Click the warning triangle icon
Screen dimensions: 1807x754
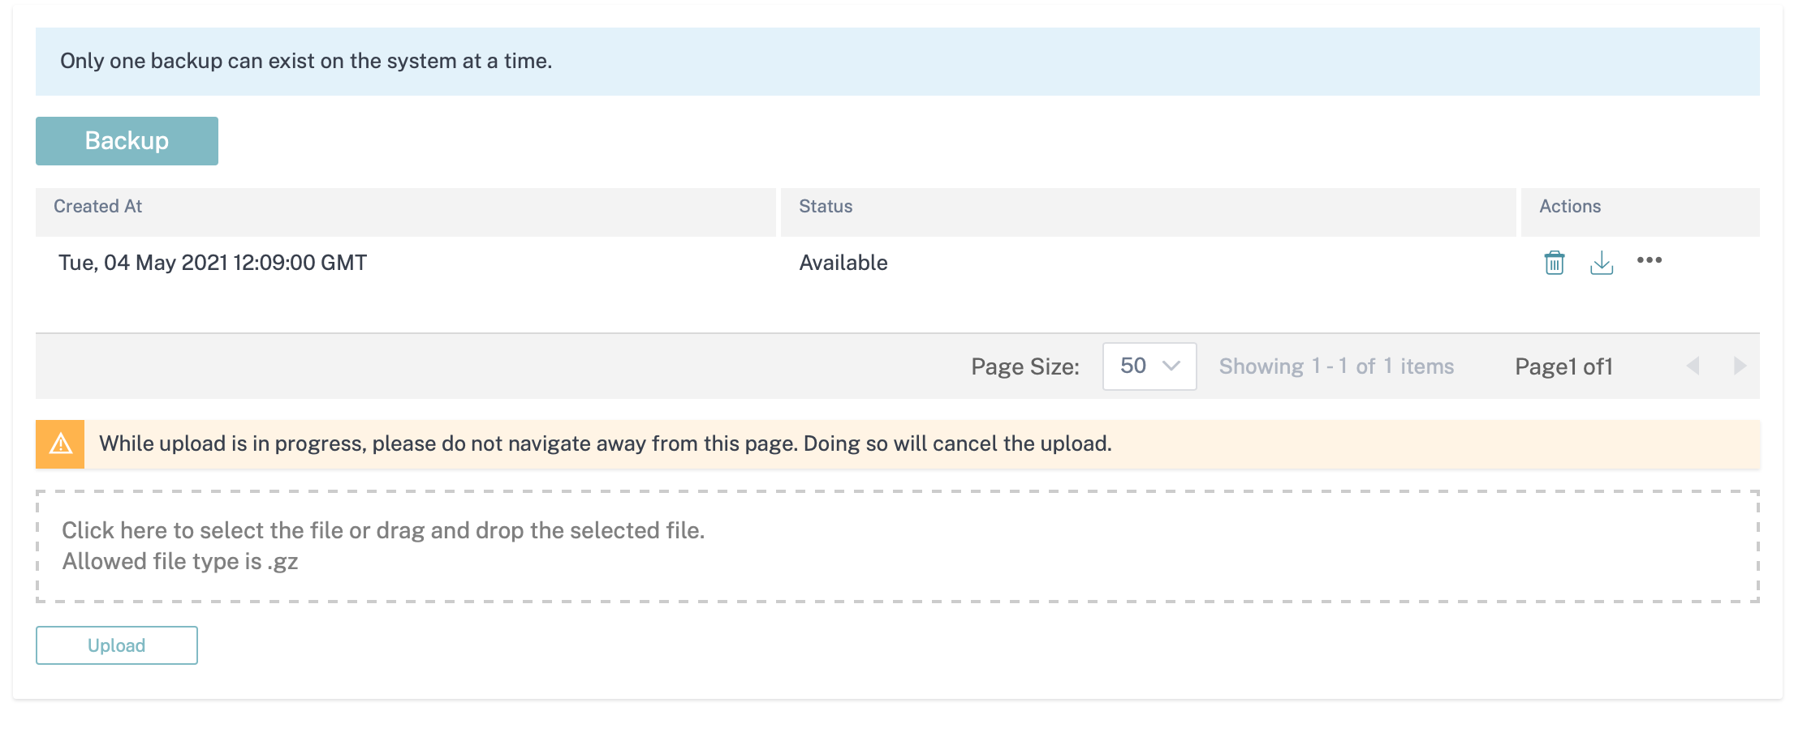(61, 444)
